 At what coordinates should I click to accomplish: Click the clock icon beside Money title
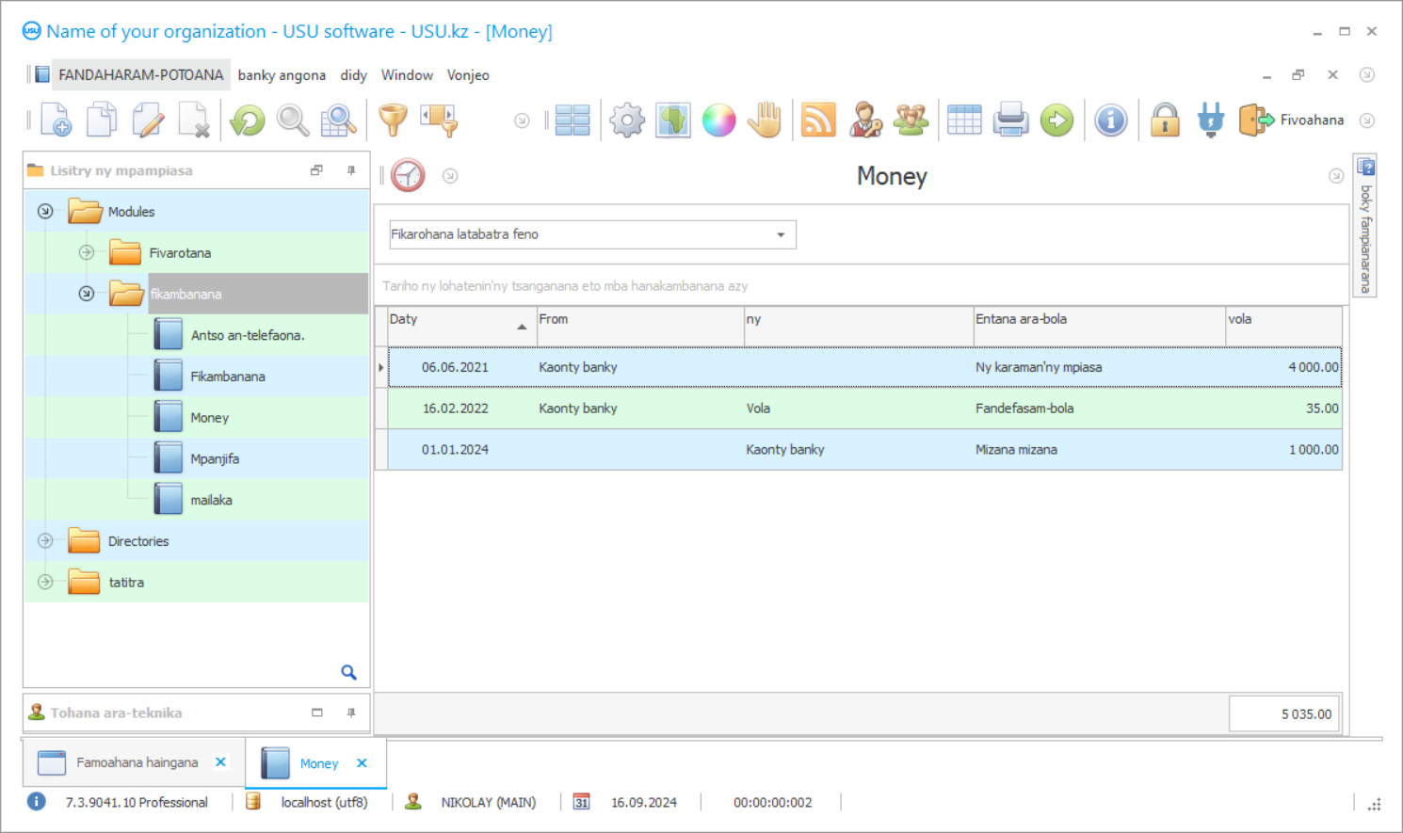(x=408, y=175)
